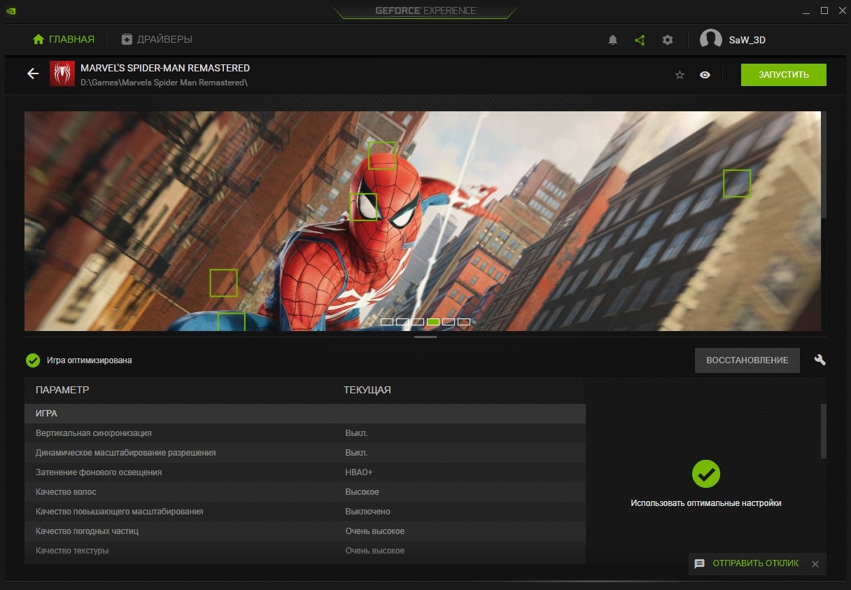Select Качество повышающего масштабирования row
The height and width of the screenshot is (590, 851).
click(x=305, y=512)
